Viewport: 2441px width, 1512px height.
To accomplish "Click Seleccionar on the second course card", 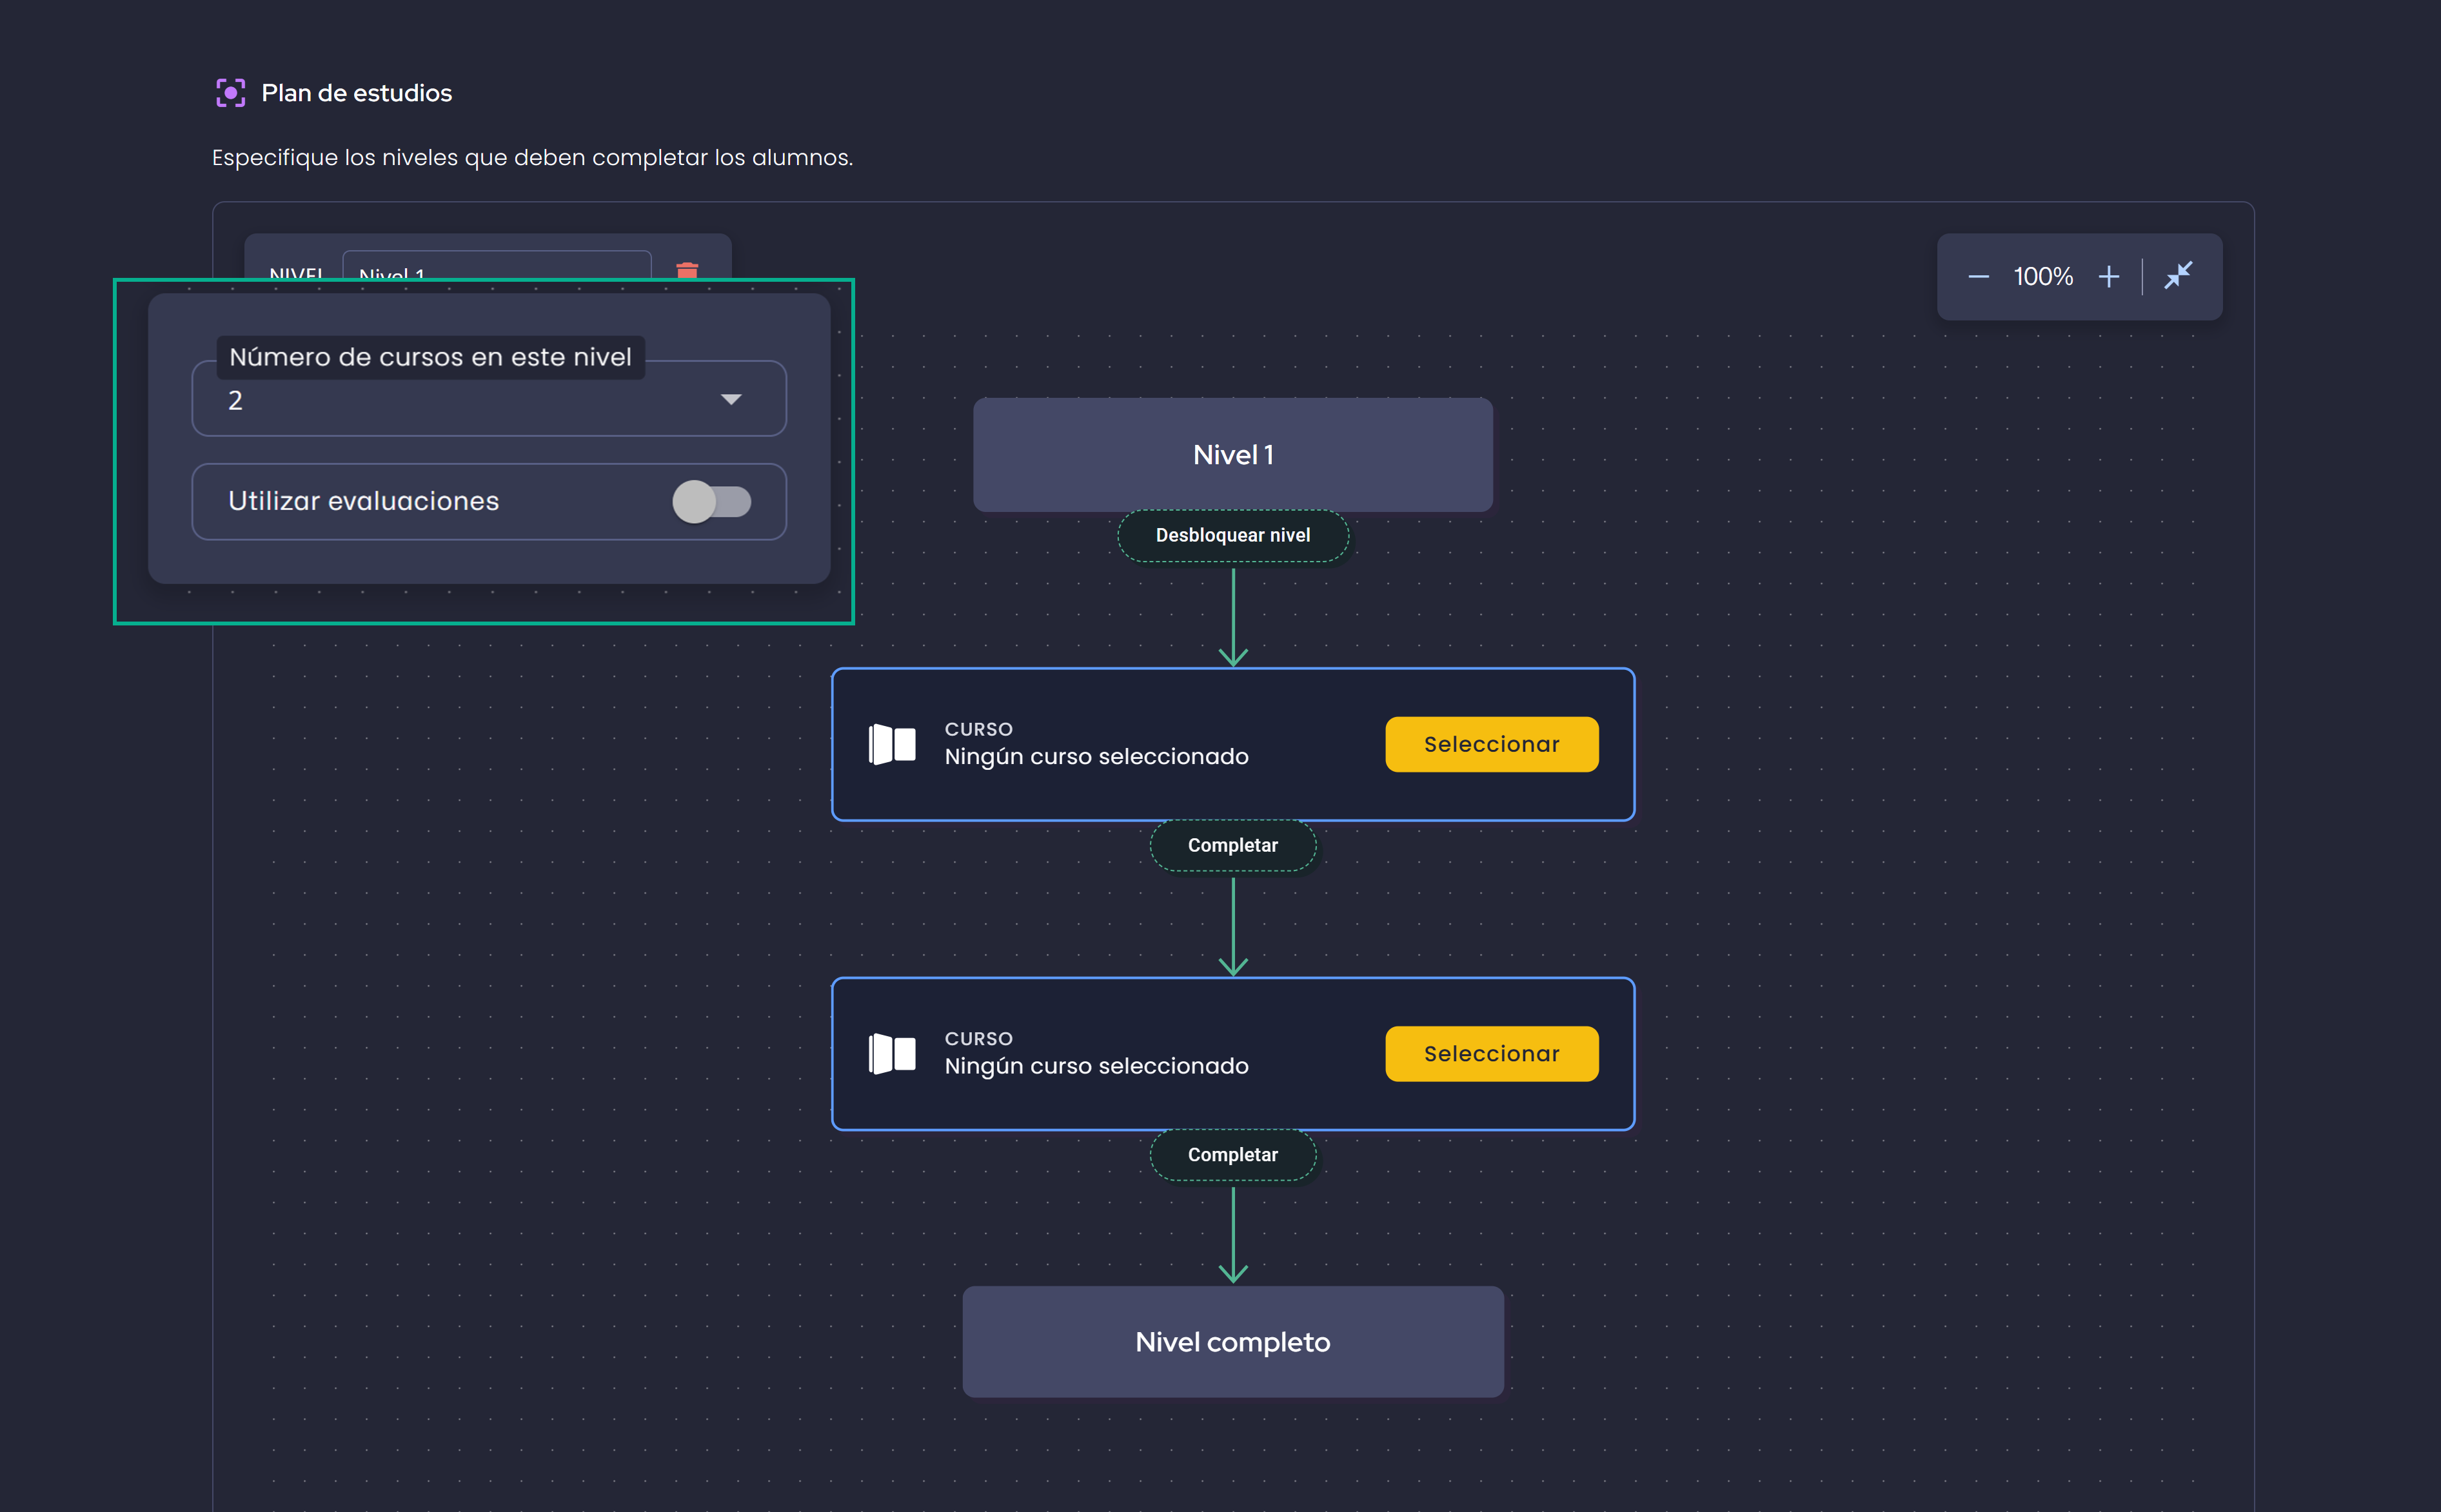I will click(1491, 1053).
